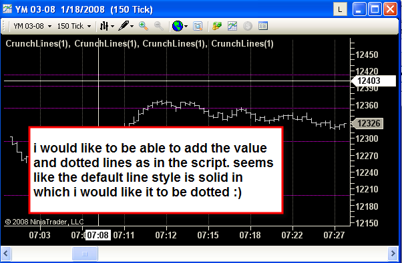This screenshot has width=402, height=263.
Task: Click the gray zoom out magnifier
Action: pyautogui.click(x=159, y=26)
